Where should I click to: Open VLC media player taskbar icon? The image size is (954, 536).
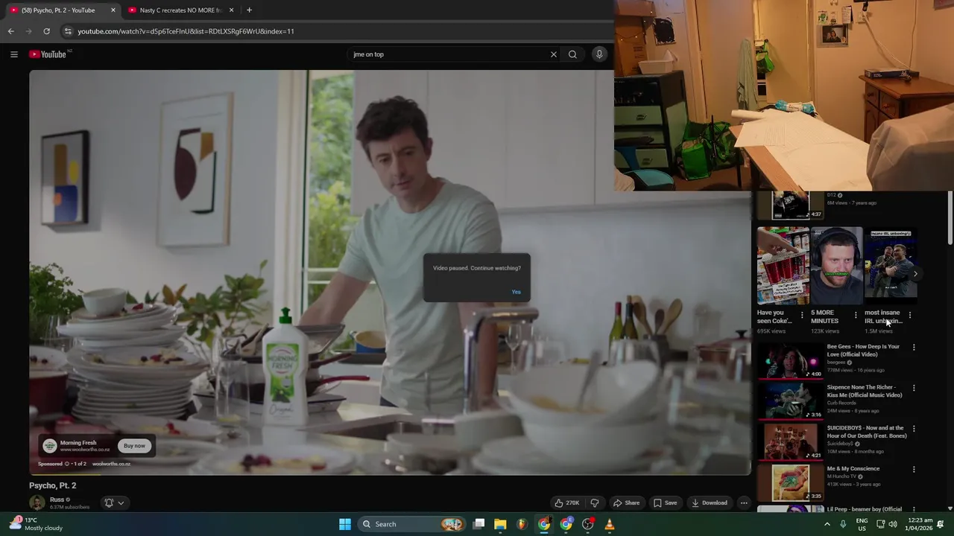pyautogui.click(x=610, y=524)
